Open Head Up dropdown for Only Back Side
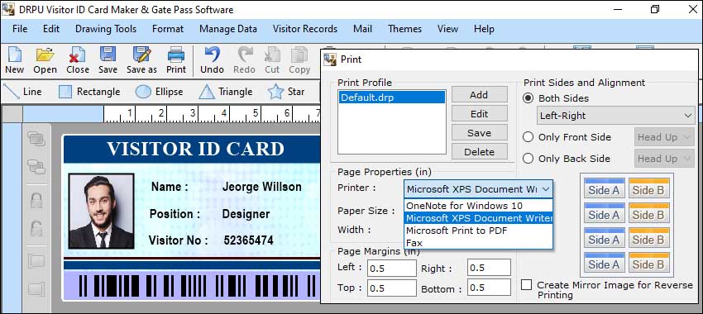This screenshot has width=703, height=314. [664, 159]
